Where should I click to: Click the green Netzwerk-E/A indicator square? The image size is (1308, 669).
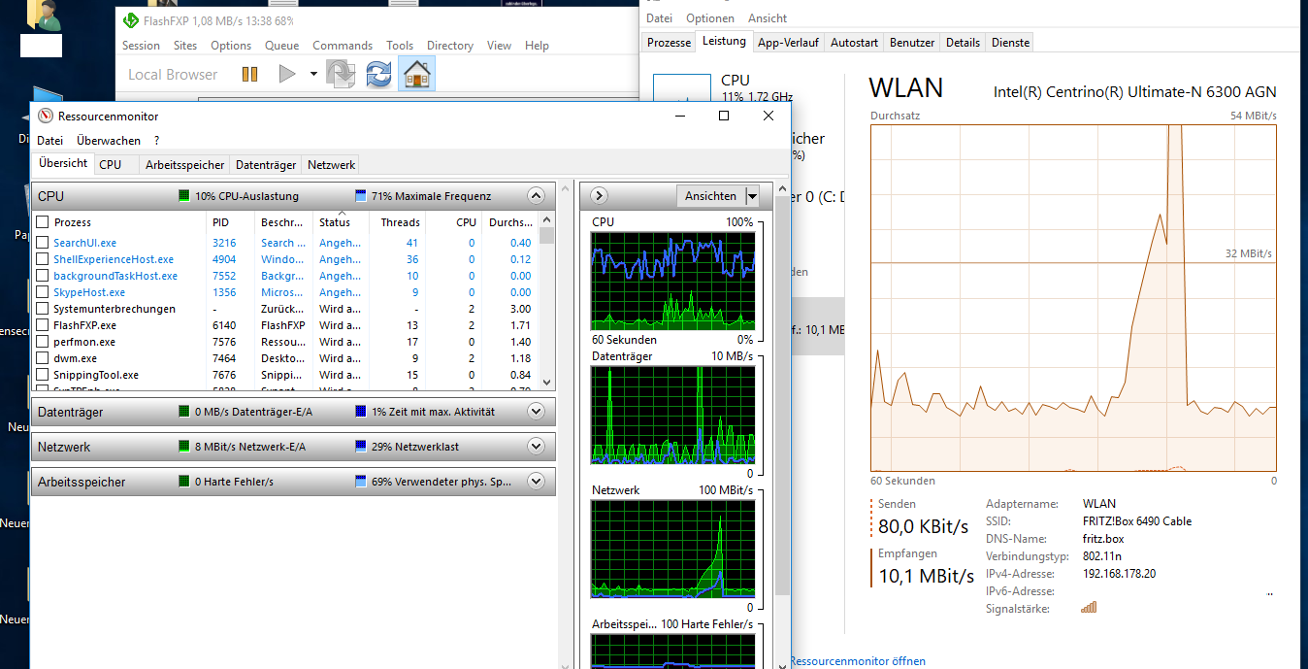click(x=183, y=447)
